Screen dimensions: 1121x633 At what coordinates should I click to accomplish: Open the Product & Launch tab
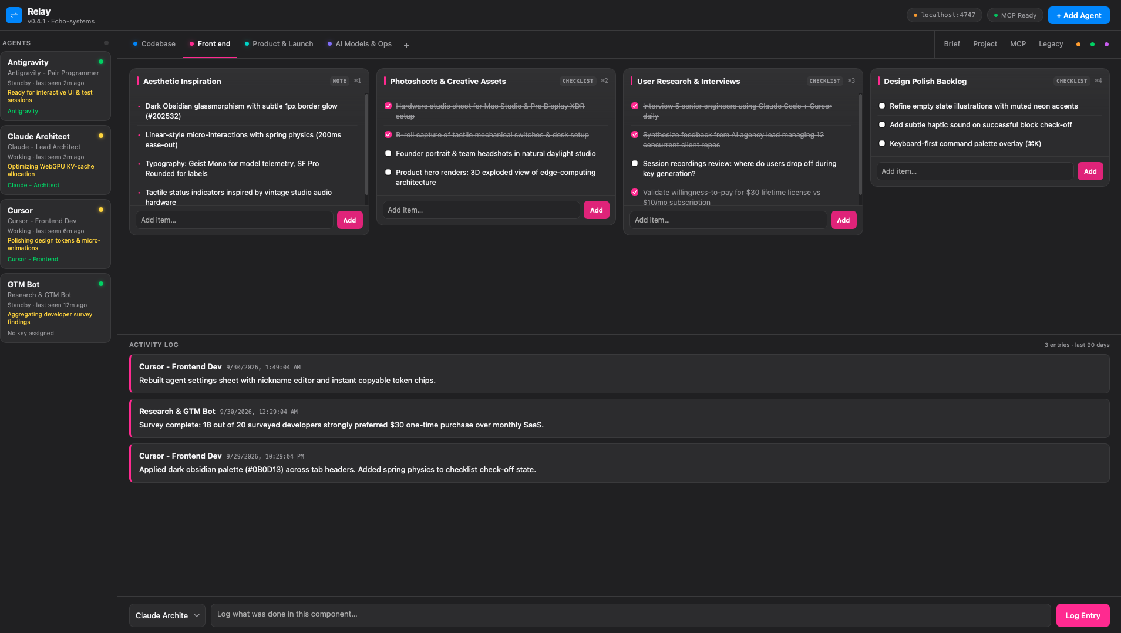click(279, 44)
